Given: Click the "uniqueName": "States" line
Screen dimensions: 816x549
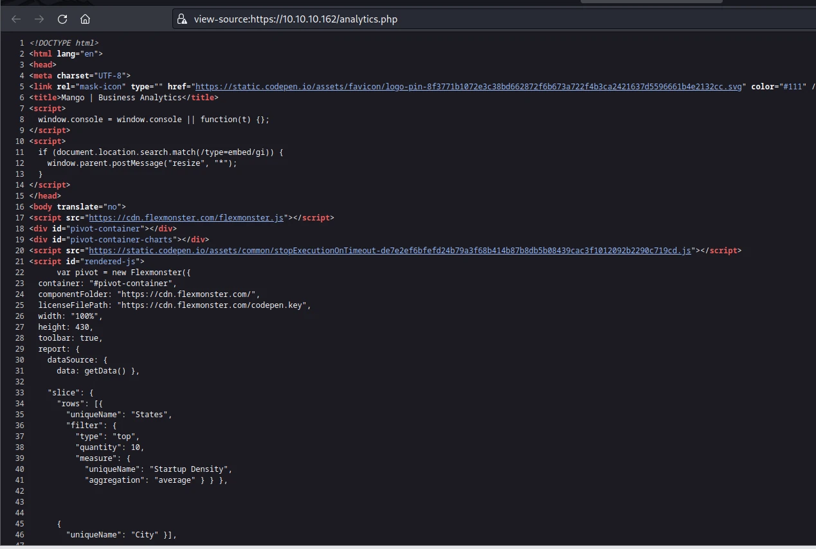Looking at the screenshot, I should (x=119, y=414).
